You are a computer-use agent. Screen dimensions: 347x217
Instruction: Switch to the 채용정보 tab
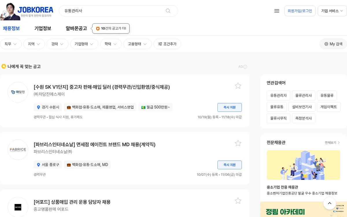[11, 28]
